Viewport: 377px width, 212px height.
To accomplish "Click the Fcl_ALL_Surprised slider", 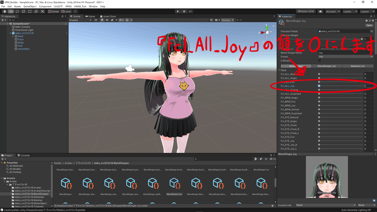I will point(340,94).
